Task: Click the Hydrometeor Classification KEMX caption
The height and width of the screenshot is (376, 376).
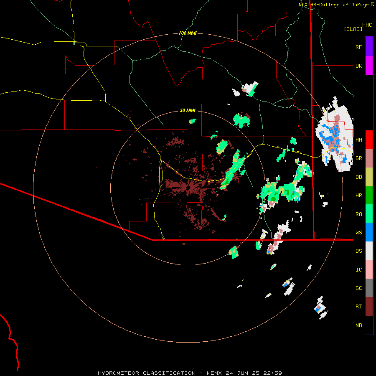Action: click(190, 373)
